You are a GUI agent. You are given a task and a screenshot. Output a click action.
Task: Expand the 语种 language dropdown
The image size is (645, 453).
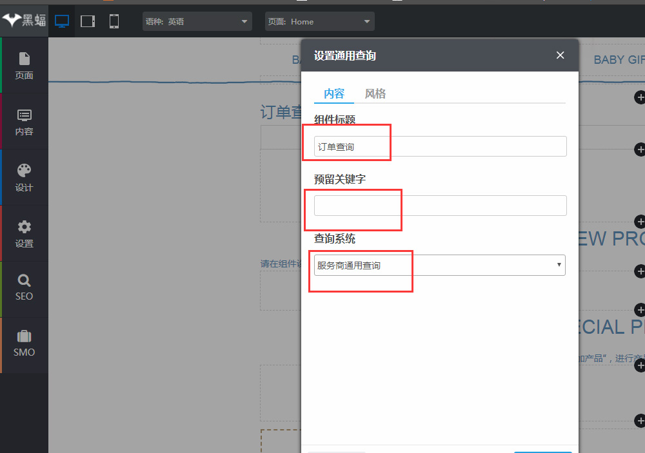[197, 21]
